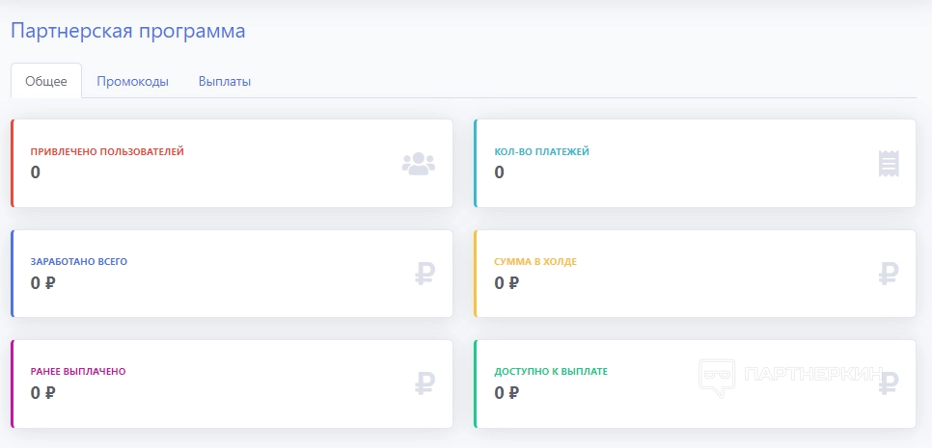Go to the Выплаты tab

coord(225,81)
